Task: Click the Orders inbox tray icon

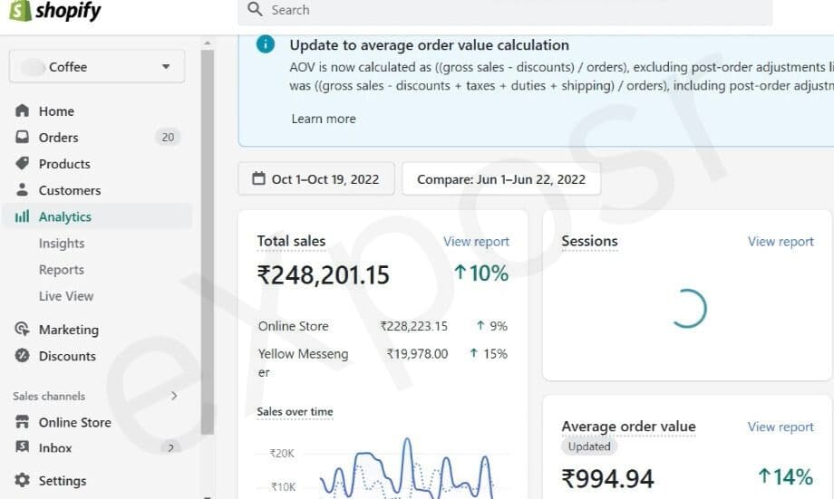Action: coord(23,137)
